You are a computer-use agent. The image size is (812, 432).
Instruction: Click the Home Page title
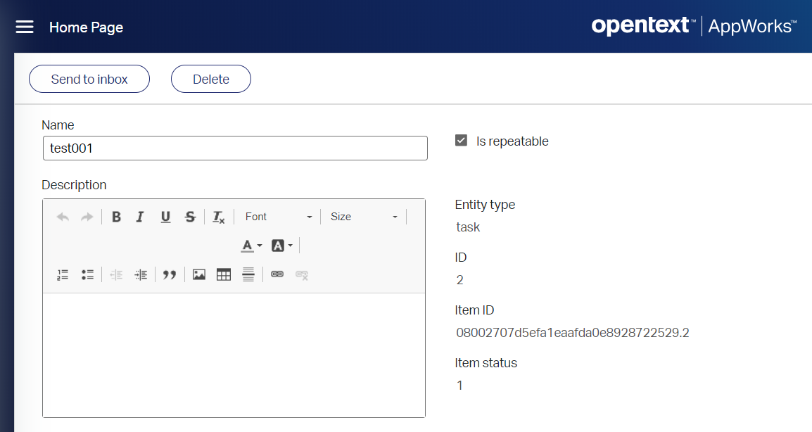86,27
